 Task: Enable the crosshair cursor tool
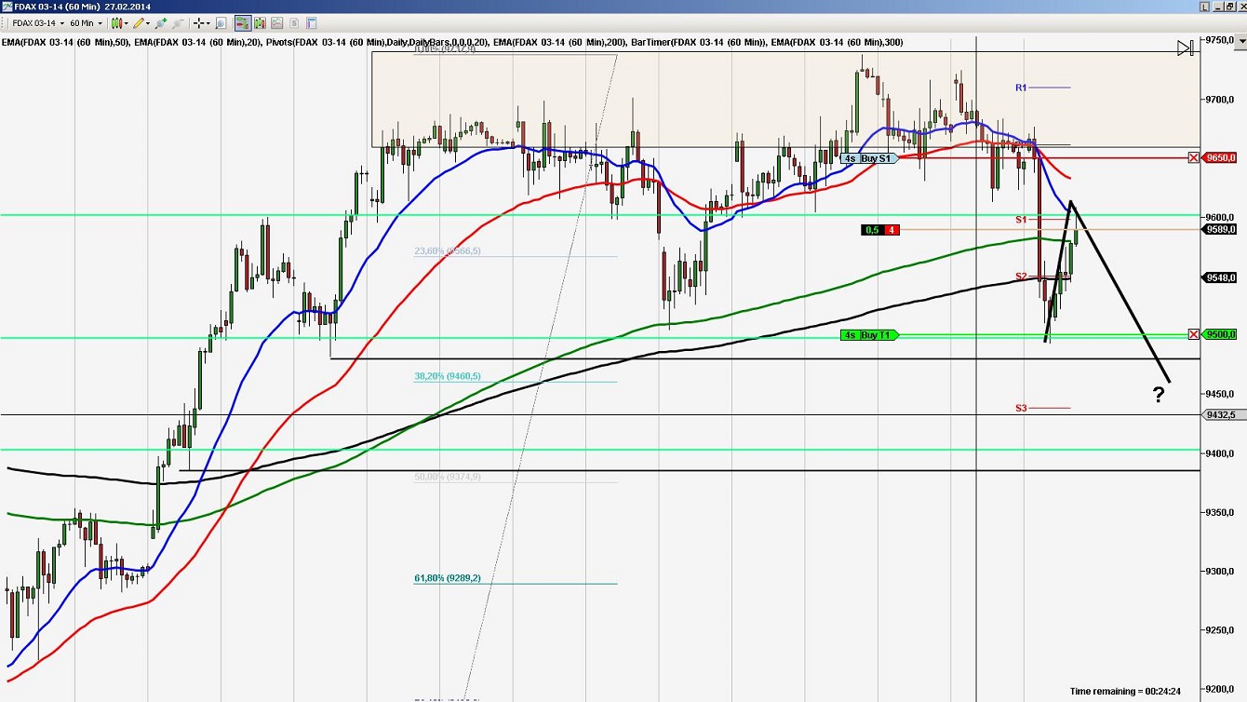(x=198, y=23)
